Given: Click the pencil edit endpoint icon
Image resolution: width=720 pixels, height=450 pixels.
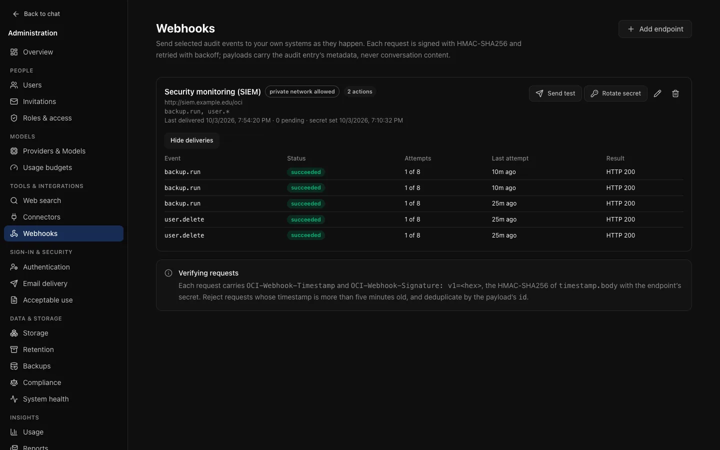Looking at the screenshot, I should click(657, 93).
